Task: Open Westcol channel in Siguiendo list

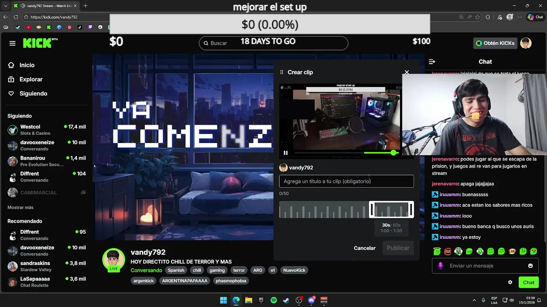Action: coord(46,130)
